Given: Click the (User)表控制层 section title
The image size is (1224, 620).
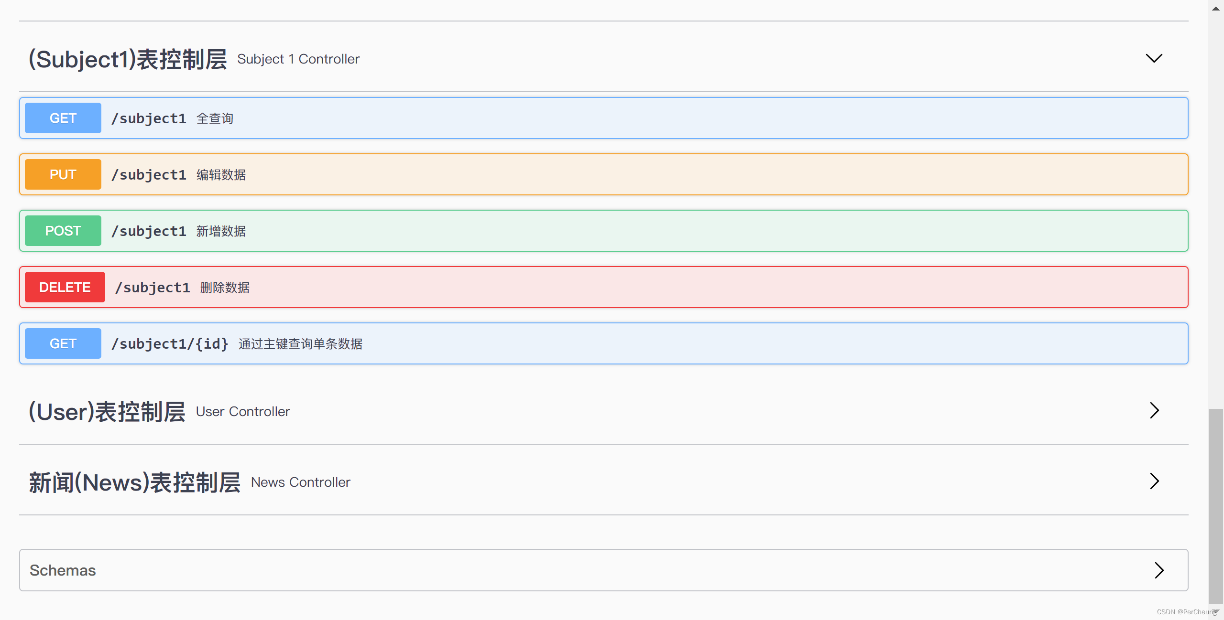Looking at the screenshot, I should pos(107,411).
